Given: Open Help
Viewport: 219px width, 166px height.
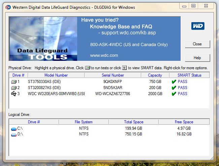Looking at the screenshot, I should pos(197,58).
